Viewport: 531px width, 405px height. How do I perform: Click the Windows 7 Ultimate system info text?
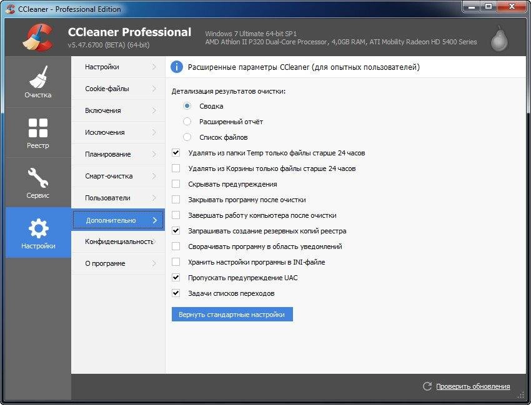(251, 34)
